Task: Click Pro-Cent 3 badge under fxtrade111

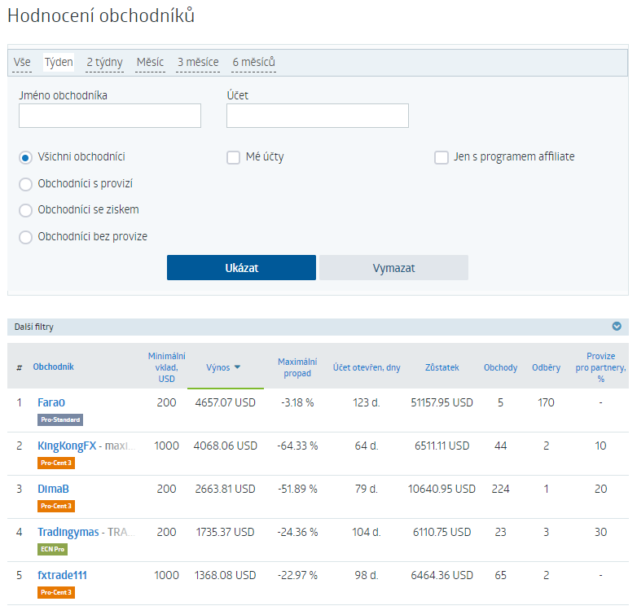Action: click(x=56, y=592)
